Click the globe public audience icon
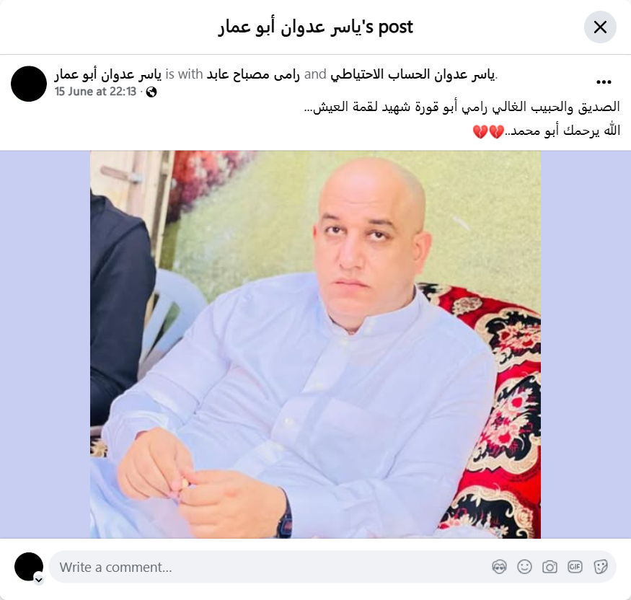The image size is (631, 600). 151,92
